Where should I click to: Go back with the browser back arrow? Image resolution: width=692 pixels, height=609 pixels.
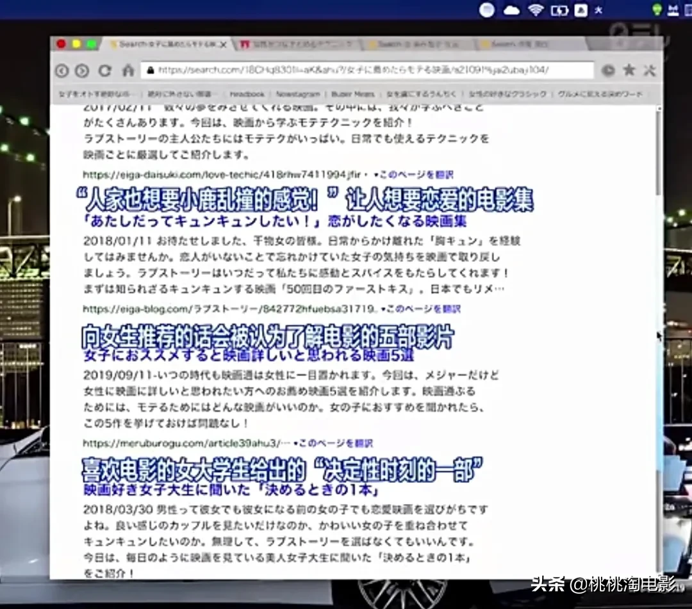[62, 71]
